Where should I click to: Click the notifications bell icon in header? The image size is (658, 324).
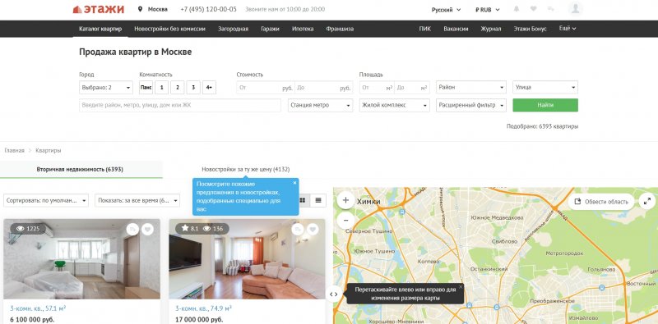pos(517,9)
